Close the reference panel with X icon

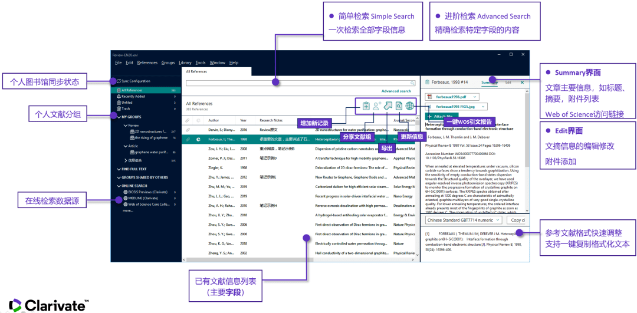pos(523,83)
